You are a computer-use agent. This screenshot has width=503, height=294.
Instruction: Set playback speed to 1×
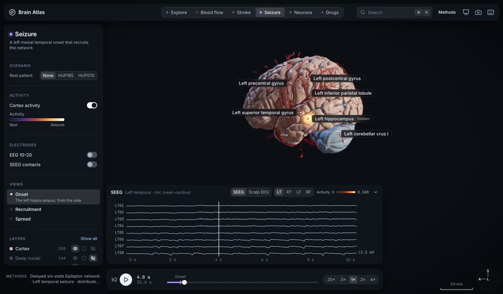tap(353, 280)
